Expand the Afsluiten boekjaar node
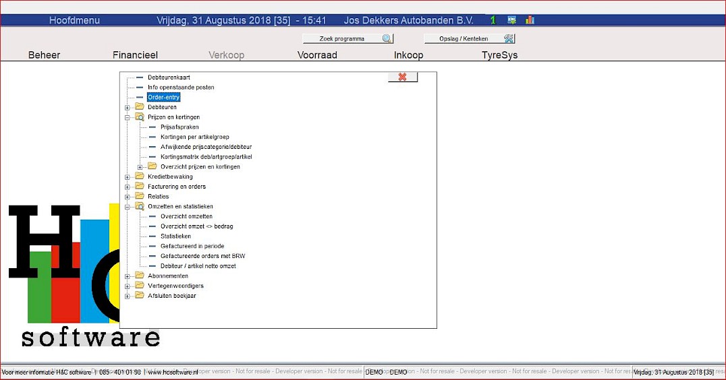This screenshot has width=726, height=380. pos(127,296)
